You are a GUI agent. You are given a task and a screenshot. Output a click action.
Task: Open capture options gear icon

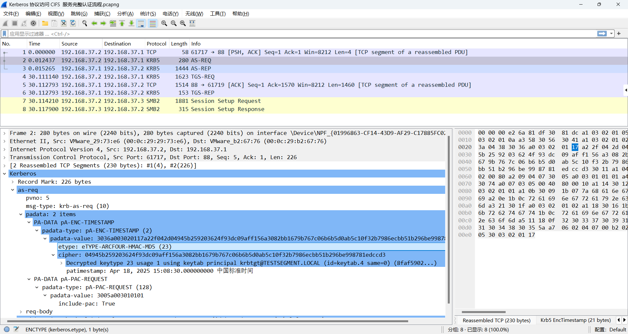click(33, 23)
